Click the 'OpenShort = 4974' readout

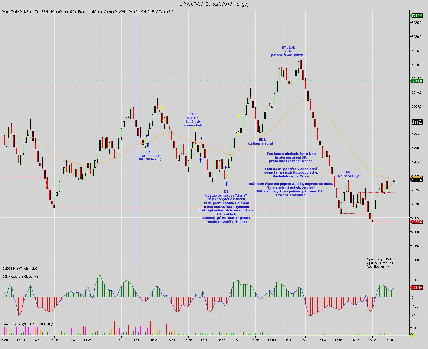pyautogui.click(x=380, y=263)
